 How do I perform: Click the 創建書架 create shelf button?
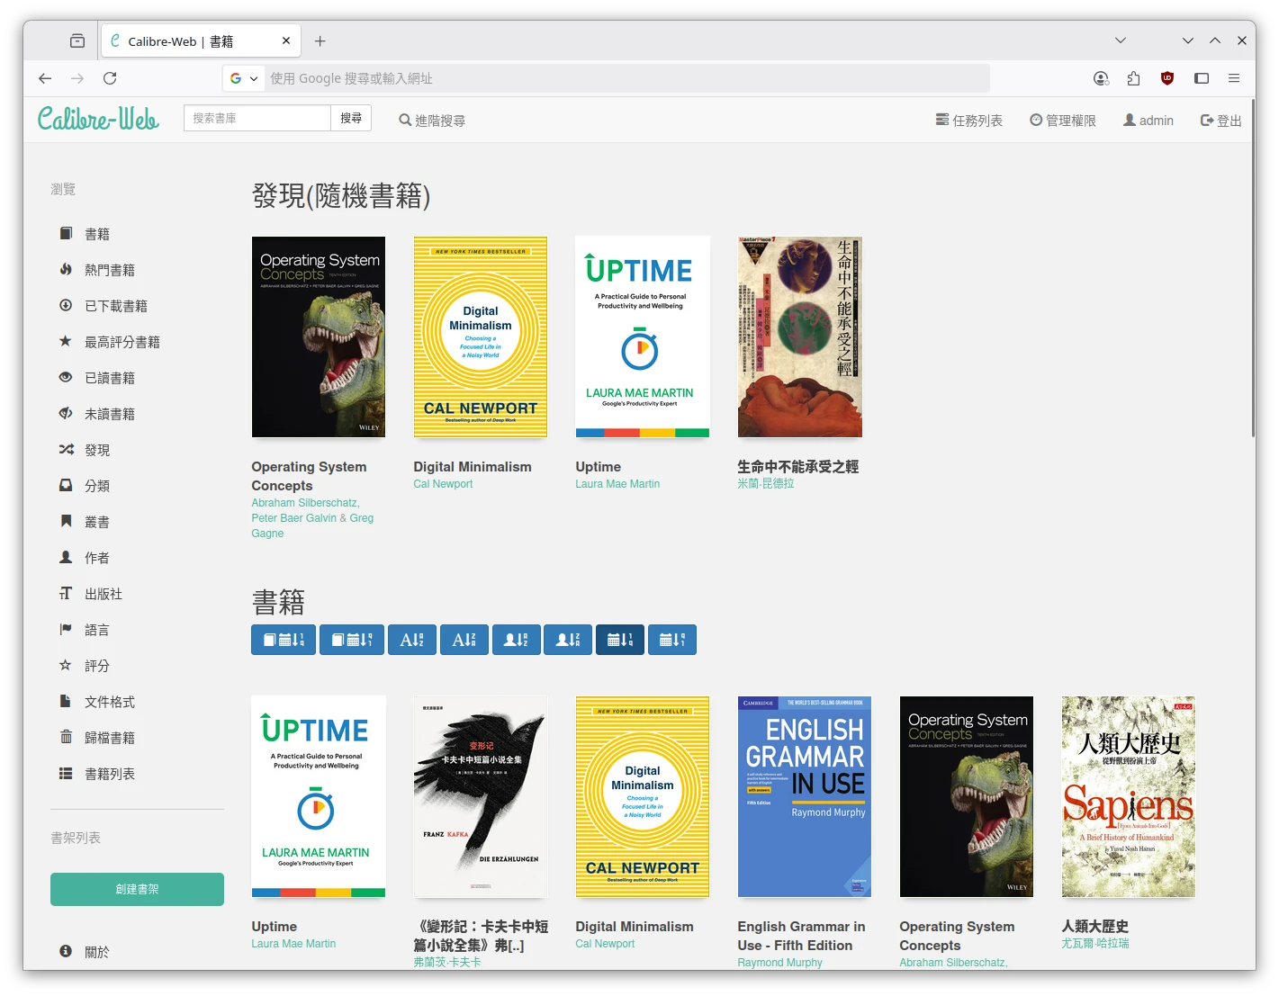(x=137, y=889)
